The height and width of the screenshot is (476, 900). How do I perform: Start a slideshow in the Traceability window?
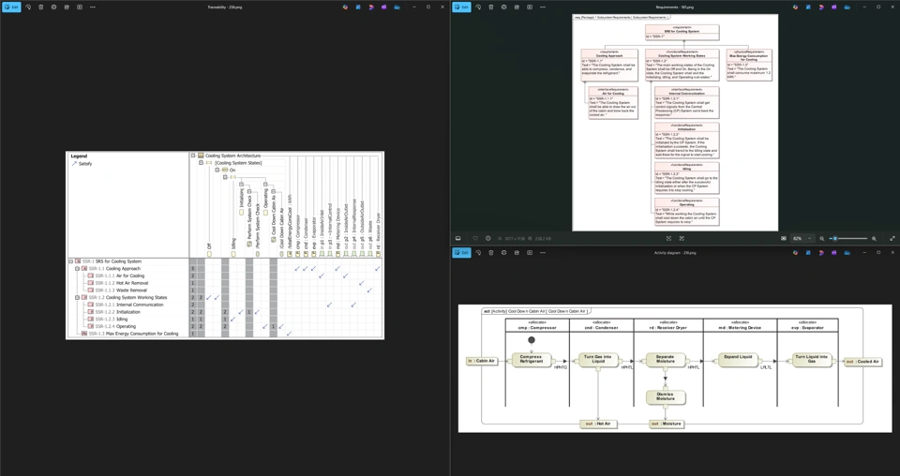tap(79, 7)
